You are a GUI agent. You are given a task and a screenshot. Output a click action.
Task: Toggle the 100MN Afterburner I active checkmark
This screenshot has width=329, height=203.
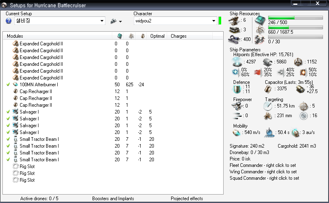(8, 85)
